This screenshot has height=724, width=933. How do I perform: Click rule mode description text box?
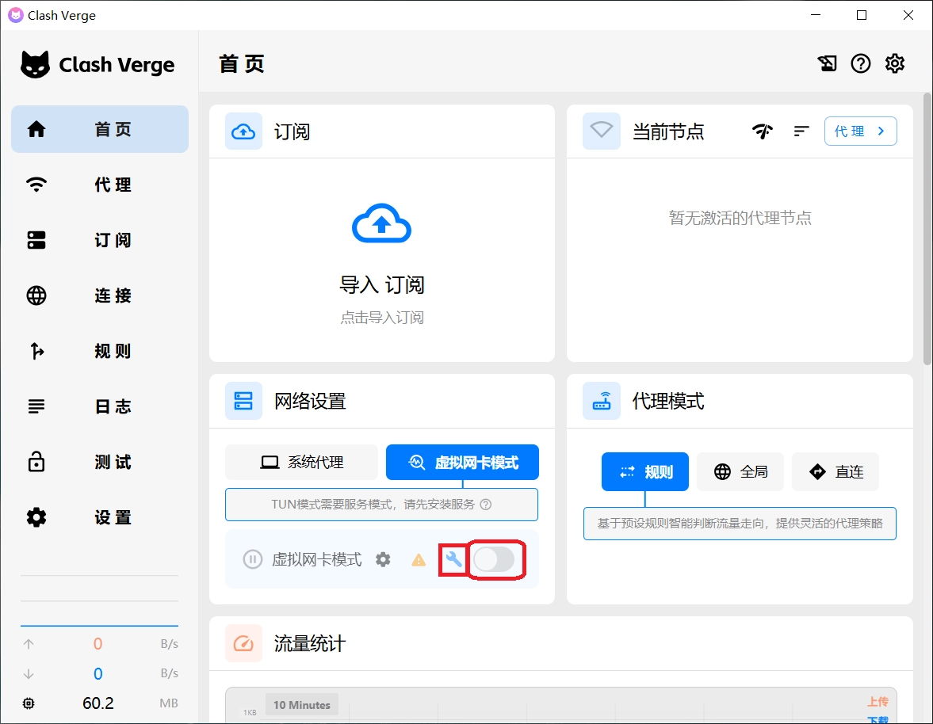(740, 523)
